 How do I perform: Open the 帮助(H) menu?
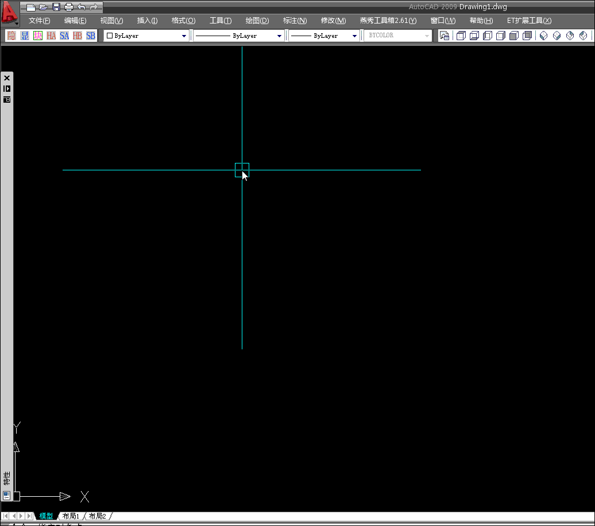pyautogui.click(x=481, y=21)
